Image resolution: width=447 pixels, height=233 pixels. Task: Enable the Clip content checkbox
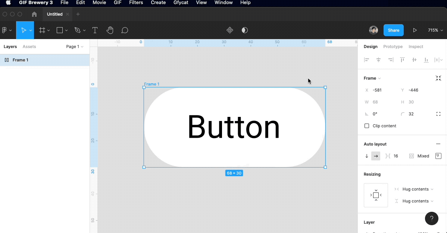click(x=367, y=126)
